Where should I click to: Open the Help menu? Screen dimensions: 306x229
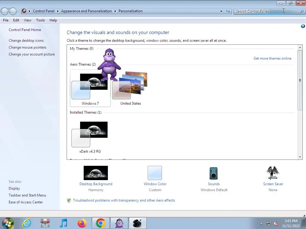coord(53,20)
